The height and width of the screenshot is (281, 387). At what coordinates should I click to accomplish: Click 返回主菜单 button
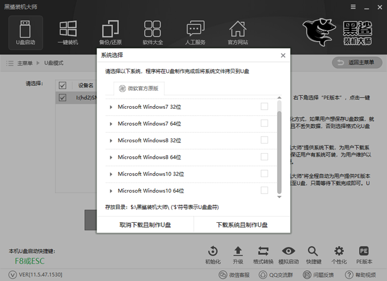point(356,63)
